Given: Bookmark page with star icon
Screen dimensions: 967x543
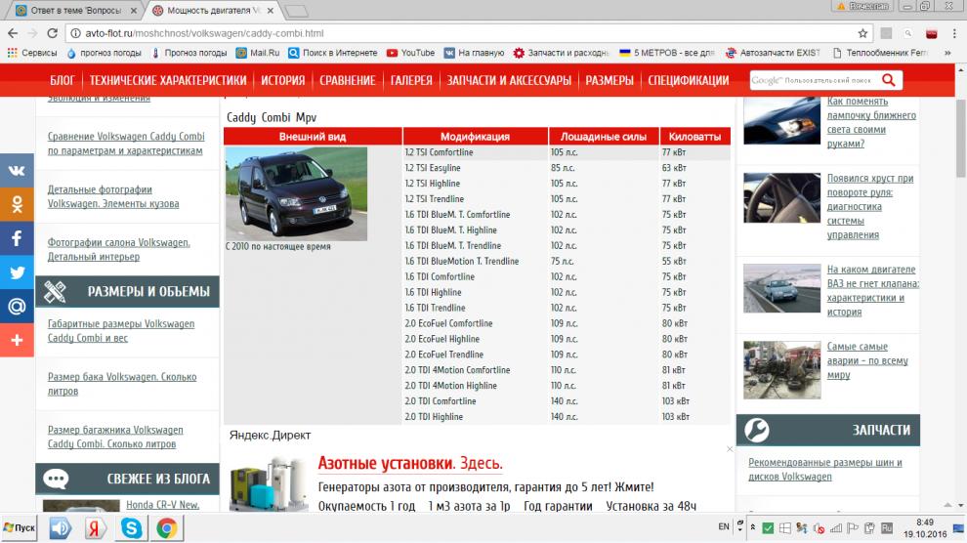Looking at the screenshot, I should [x=862, y=33].
